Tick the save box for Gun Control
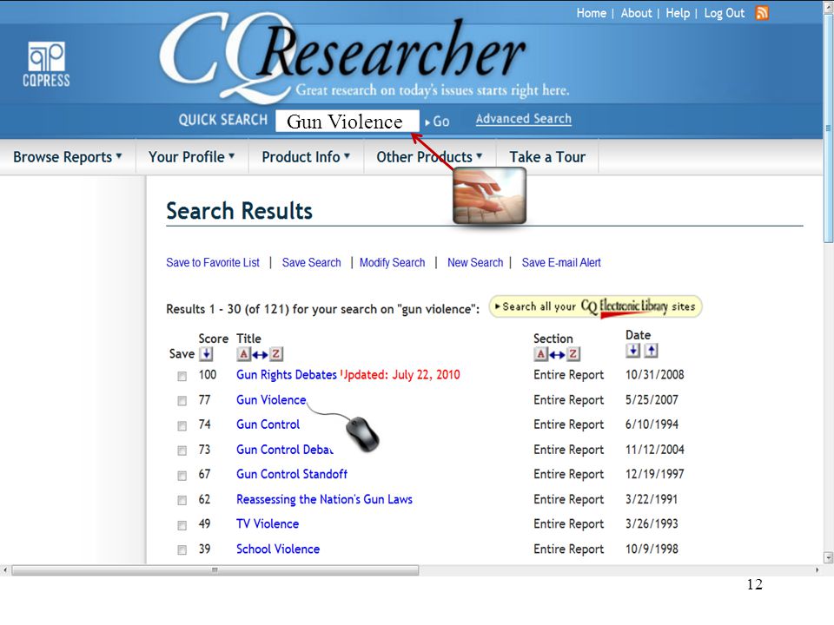The width and height of the screenshot is (834, 625). [182, 425]
